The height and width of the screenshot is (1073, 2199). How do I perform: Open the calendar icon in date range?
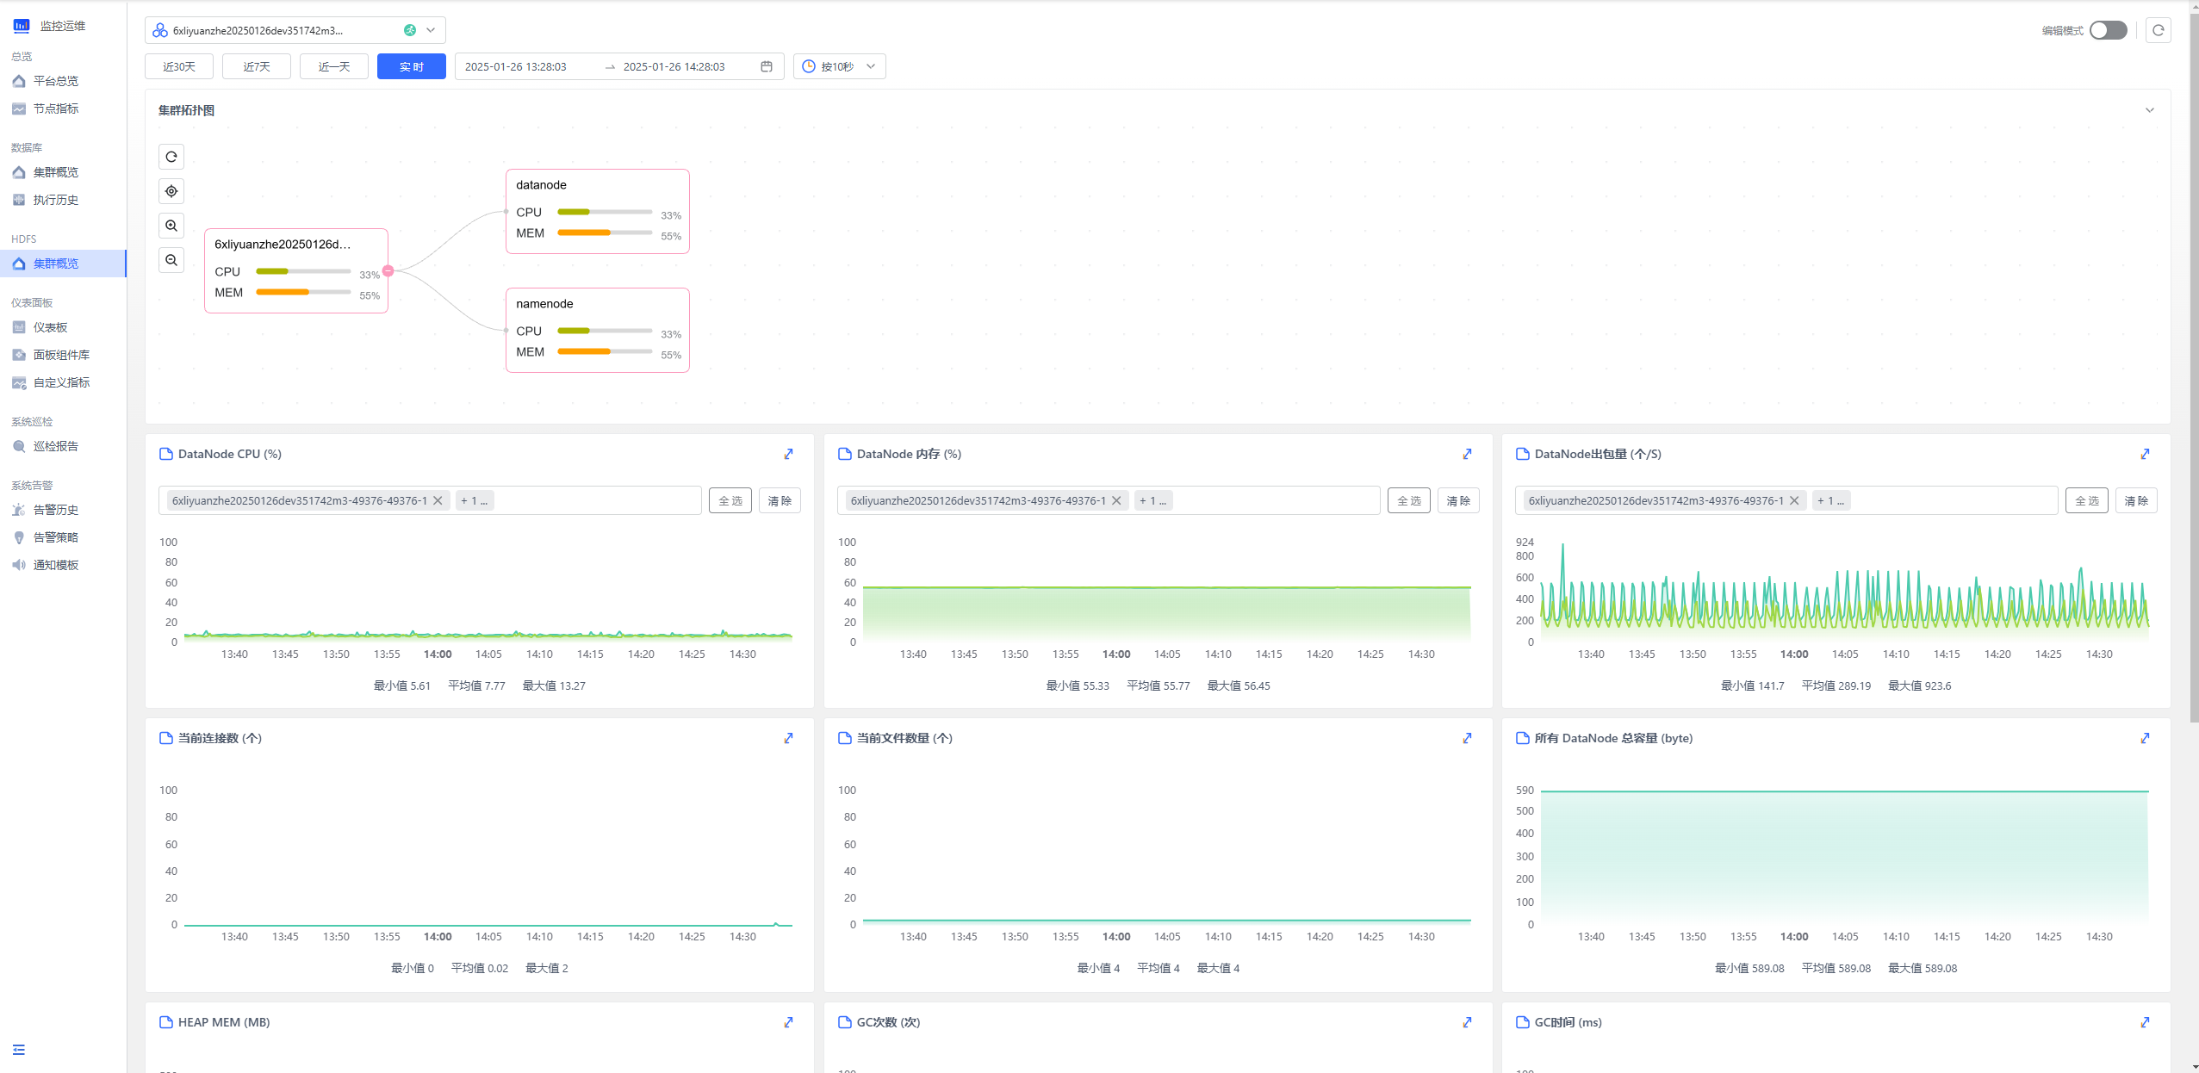766,66
